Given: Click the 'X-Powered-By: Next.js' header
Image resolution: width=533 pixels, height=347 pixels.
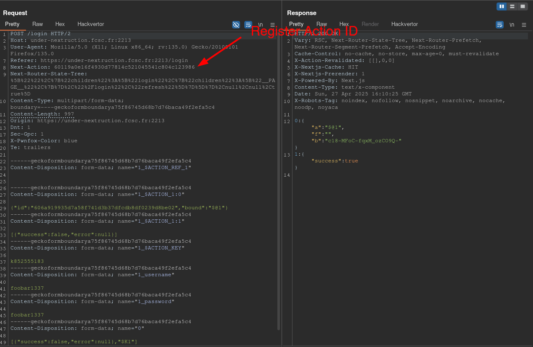Looking at the screenshot, I should 330,80.
